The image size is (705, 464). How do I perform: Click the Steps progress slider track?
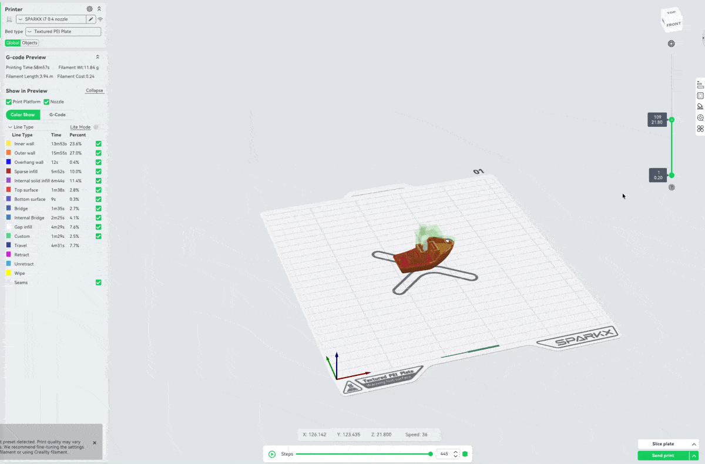[x=363, y=454]
